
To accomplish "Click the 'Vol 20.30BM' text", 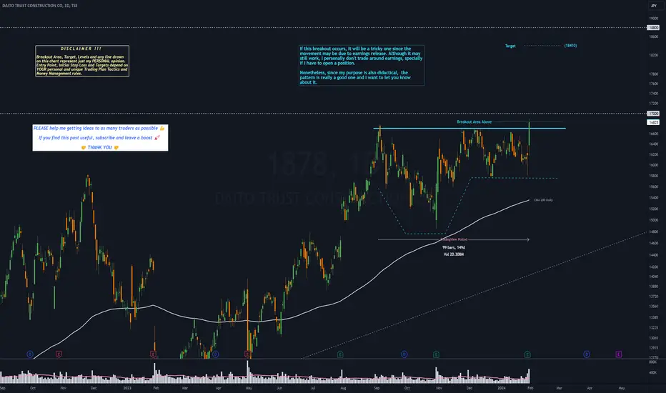I will click(454, 254).
